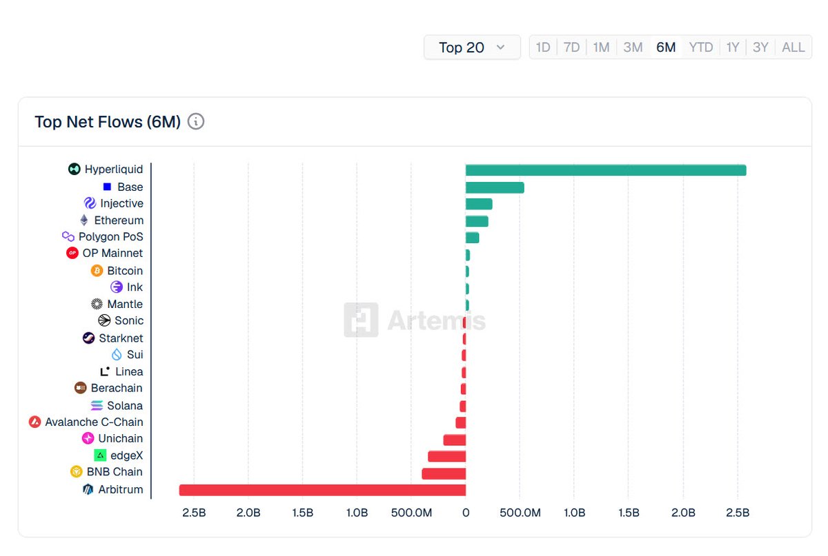Click the Ink chain icon
This screenshot has width=828, height=556.
pyautogui.click(x=117, y=287)
